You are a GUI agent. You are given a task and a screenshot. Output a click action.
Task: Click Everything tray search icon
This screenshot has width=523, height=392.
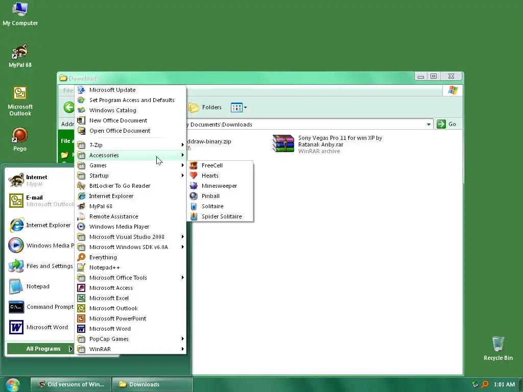coord(485,384)
